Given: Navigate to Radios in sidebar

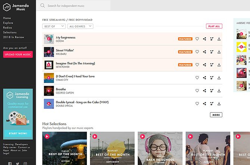Looking at the screenshot, I should point(8,27).
